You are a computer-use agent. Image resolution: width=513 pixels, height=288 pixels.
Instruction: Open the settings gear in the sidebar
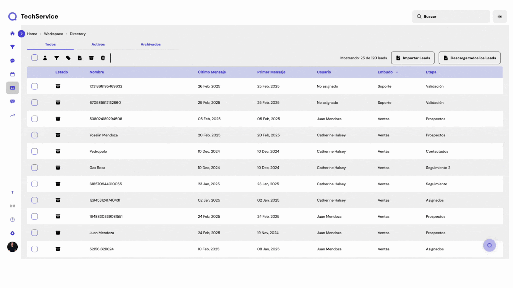coord(13,233)
